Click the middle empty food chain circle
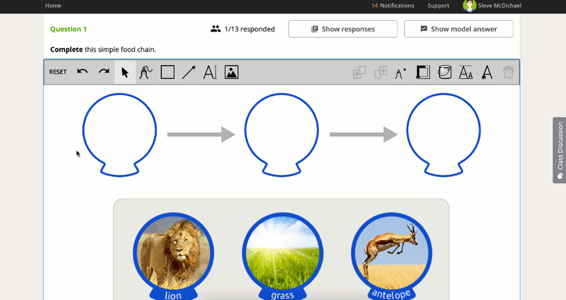This screenshot has width=566, height=300. click(x=282, y=135)
